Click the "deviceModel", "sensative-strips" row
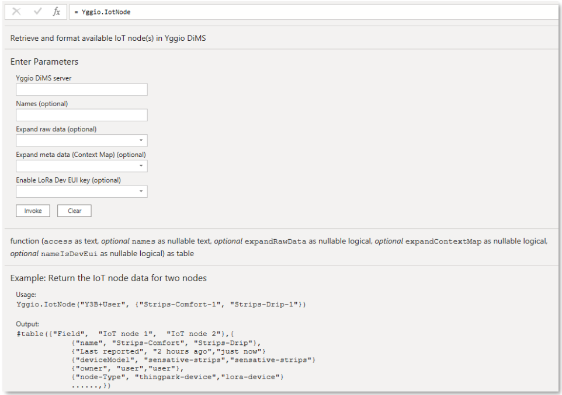Screen dimensions: 562x395 193,360
